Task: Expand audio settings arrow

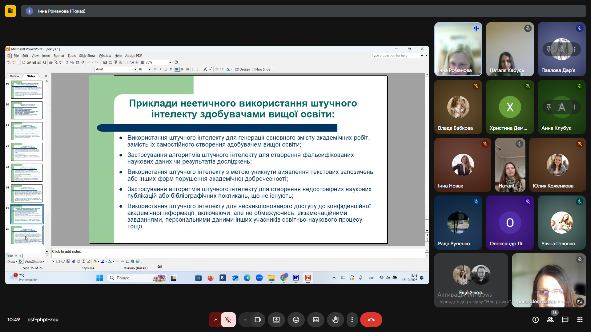Action: click(215, 320)
